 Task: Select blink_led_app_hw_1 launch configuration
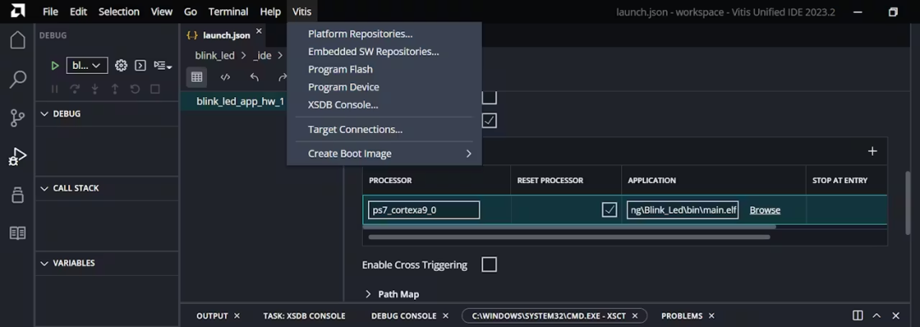pos(240,101)
